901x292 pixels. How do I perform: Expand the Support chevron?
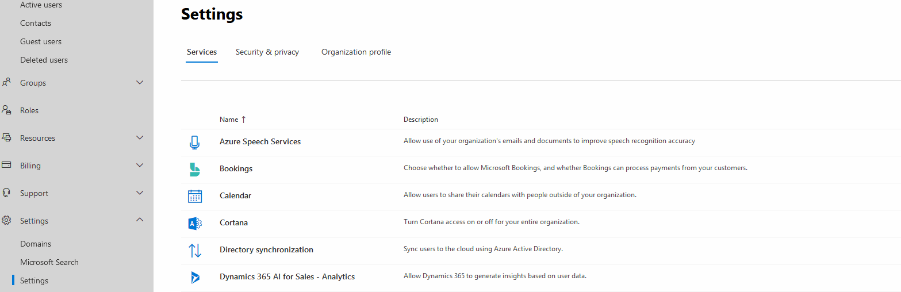[x=140, y=193]
